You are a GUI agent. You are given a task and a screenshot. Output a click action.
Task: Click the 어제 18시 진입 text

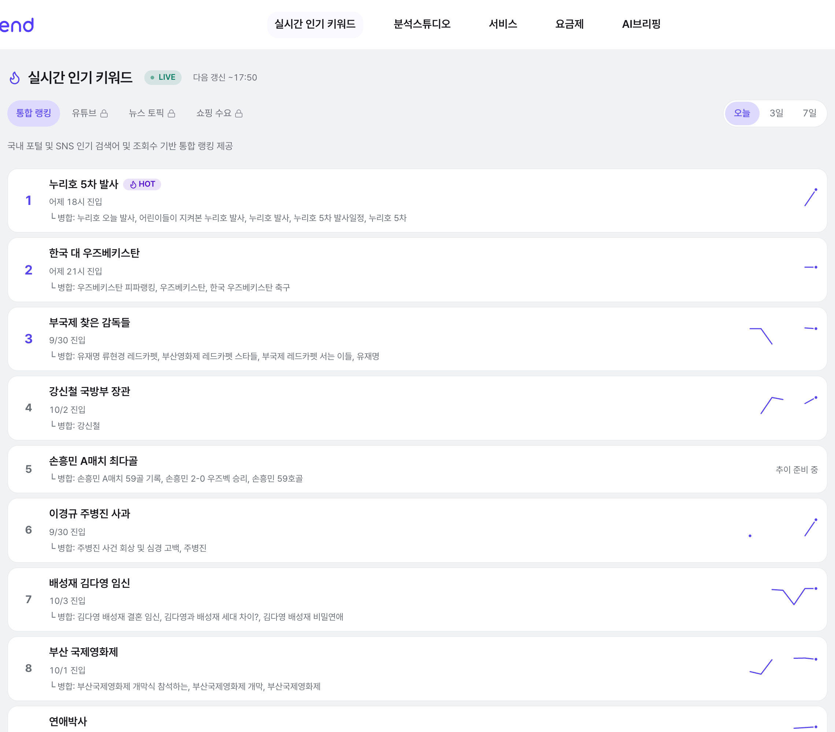pyautogui.click(x=75, y=202)
